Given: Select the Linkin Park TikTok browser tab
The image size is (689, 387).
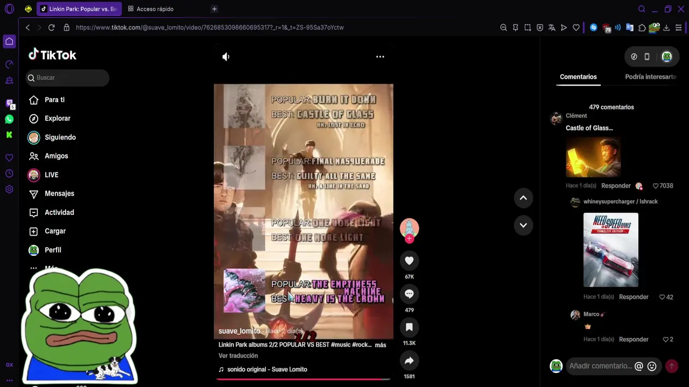Looking at the screenshot, I should (x=79, y=9).
